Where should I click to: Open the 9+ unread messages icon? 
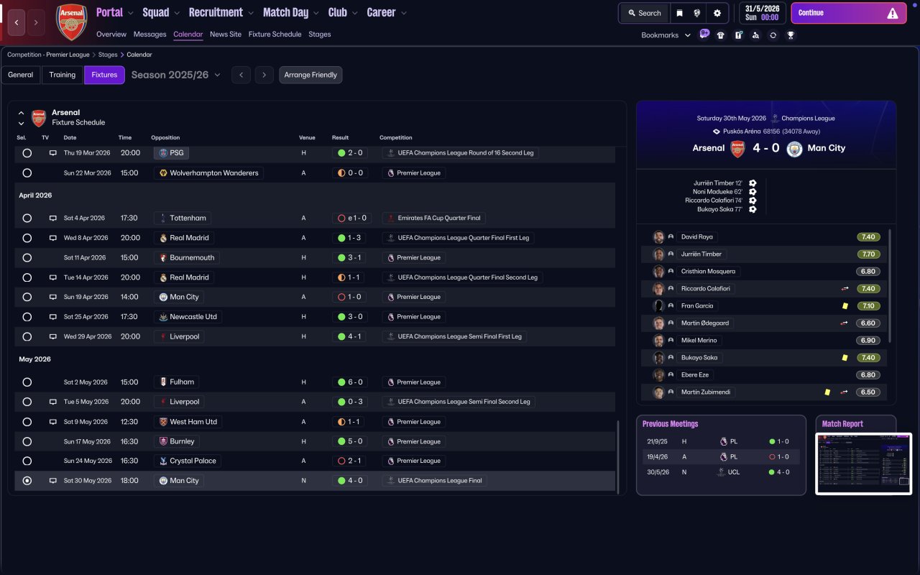pos(704,34)
